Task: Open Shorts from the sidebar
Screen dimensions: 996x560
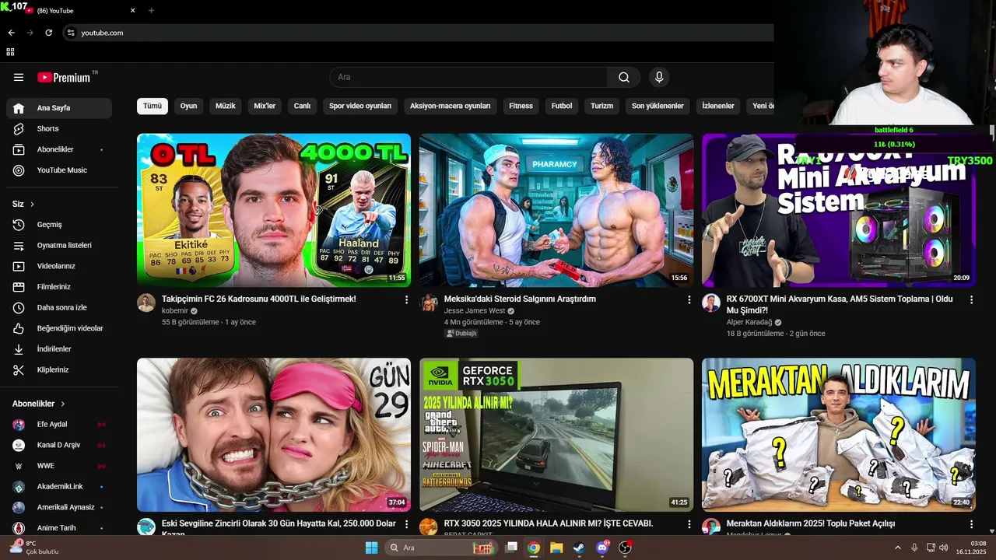Action: [59, 128]
